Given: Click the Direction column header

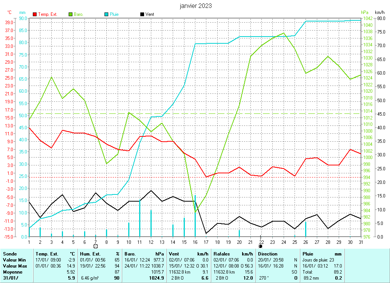Looking at the screenshot, I should (268, 254).
